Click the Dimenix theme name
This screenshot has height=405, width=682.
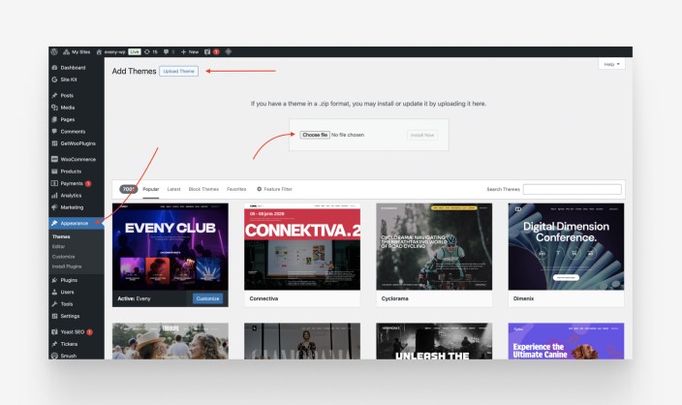pyautogui.click(x=523, y=298)
